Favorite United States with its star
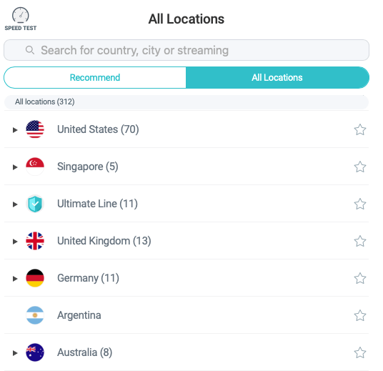 click(360, 129)
